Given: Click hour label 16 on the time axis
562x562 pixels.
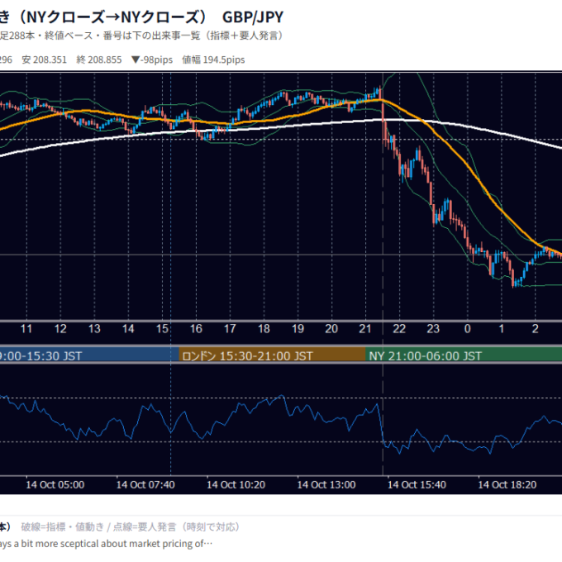Looking at the screenshot, I should coord(196,329).
